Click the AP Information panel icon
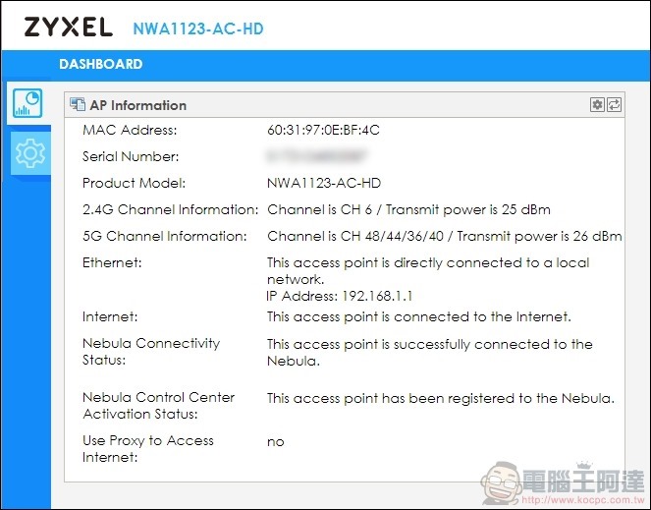 (x=78, y=105)
